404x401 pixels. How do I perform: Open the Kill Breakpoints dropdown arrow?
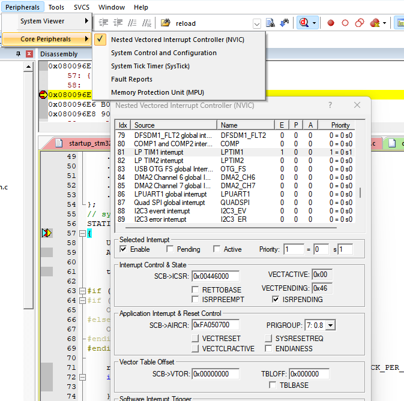384,23
